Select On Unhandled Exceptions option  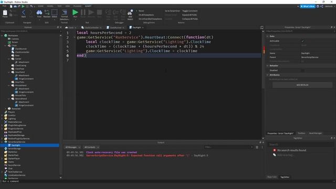coord(150,19)
